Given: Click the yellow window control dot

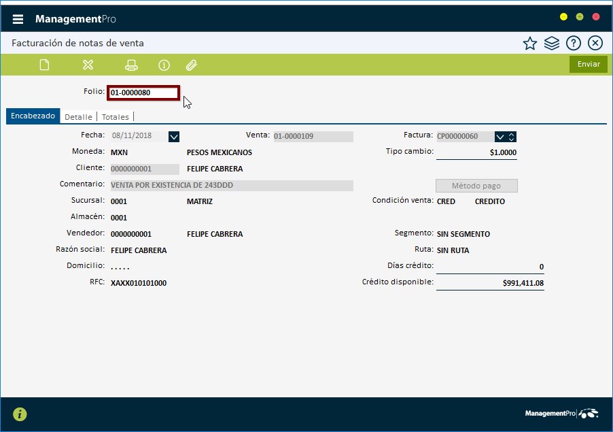Looking at the screenshot, I should (x=563, y=17).
